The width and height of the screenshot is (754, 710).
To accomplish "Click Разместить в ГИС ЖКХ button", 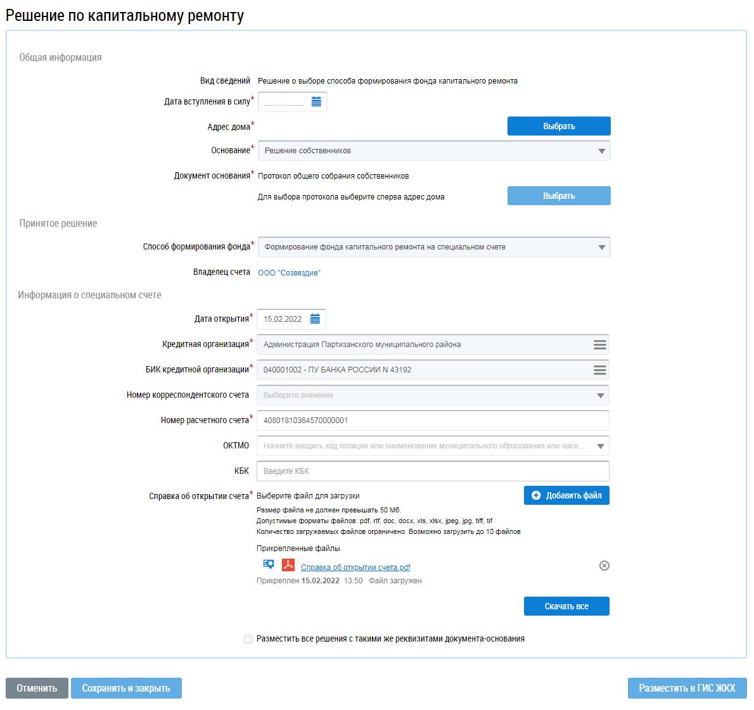I will pyautogui.click(x=687, y=688).
